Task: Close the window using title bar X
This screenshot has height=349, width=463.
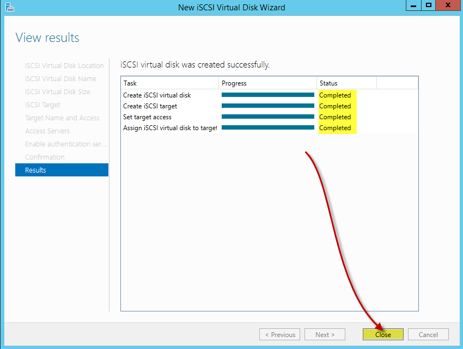Action: click(x=448, y=5)
